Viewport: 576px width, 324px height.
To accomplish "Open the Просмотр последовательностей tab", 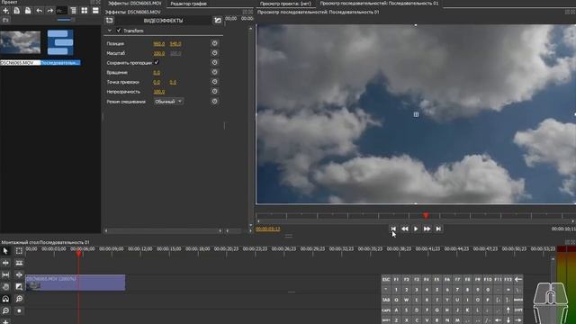I will pyautogui.click(x=379, y=4).
